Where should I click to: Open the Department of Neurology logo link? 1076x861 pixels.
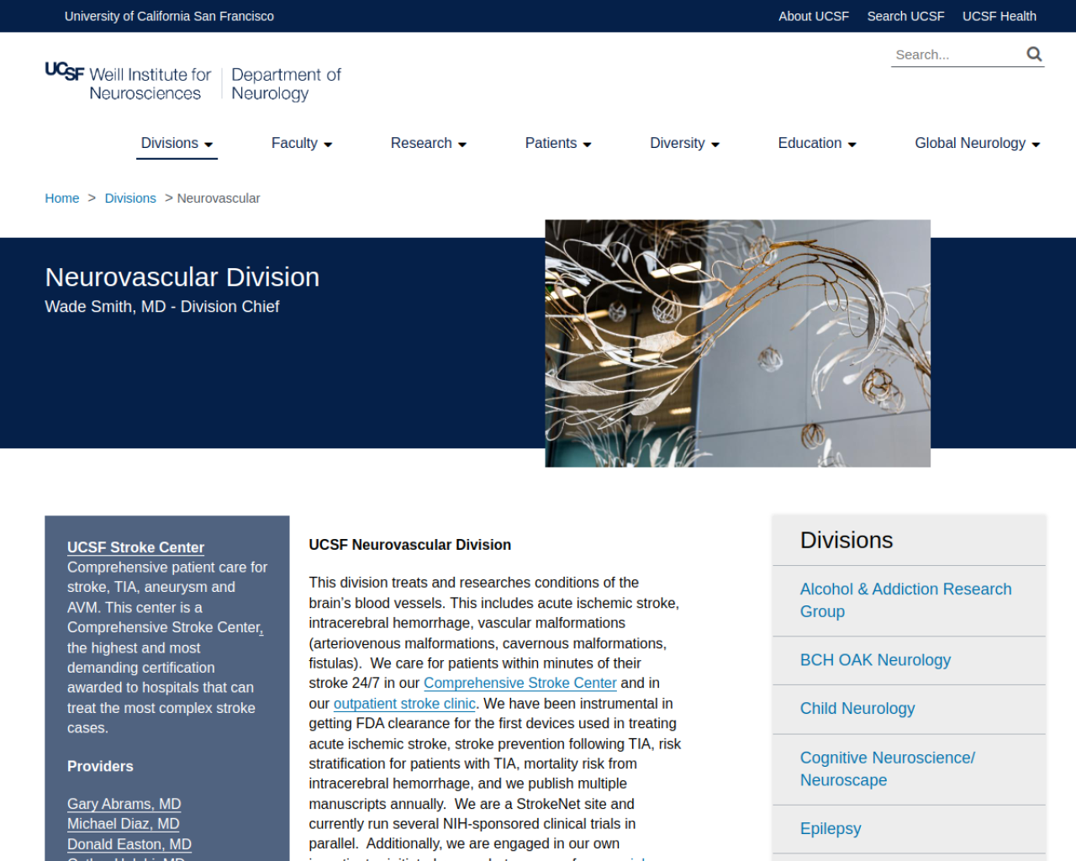[286, 84]
